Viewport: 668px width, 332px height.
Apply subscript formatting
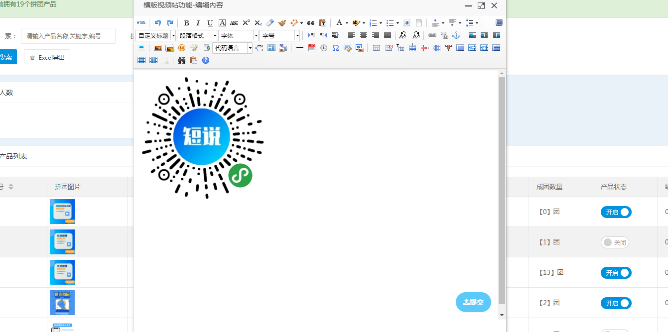(258, 23)
